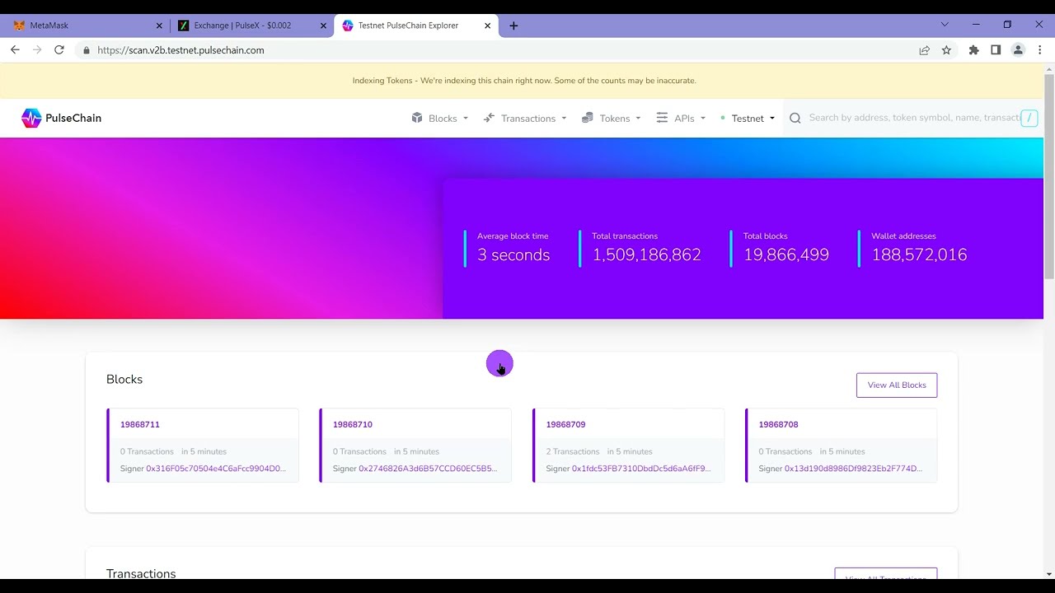Open signer address 0x13d190d8986Df9823Eb2F774D
Viewport: 1055px width, 593px height.
tap(853, 469)
